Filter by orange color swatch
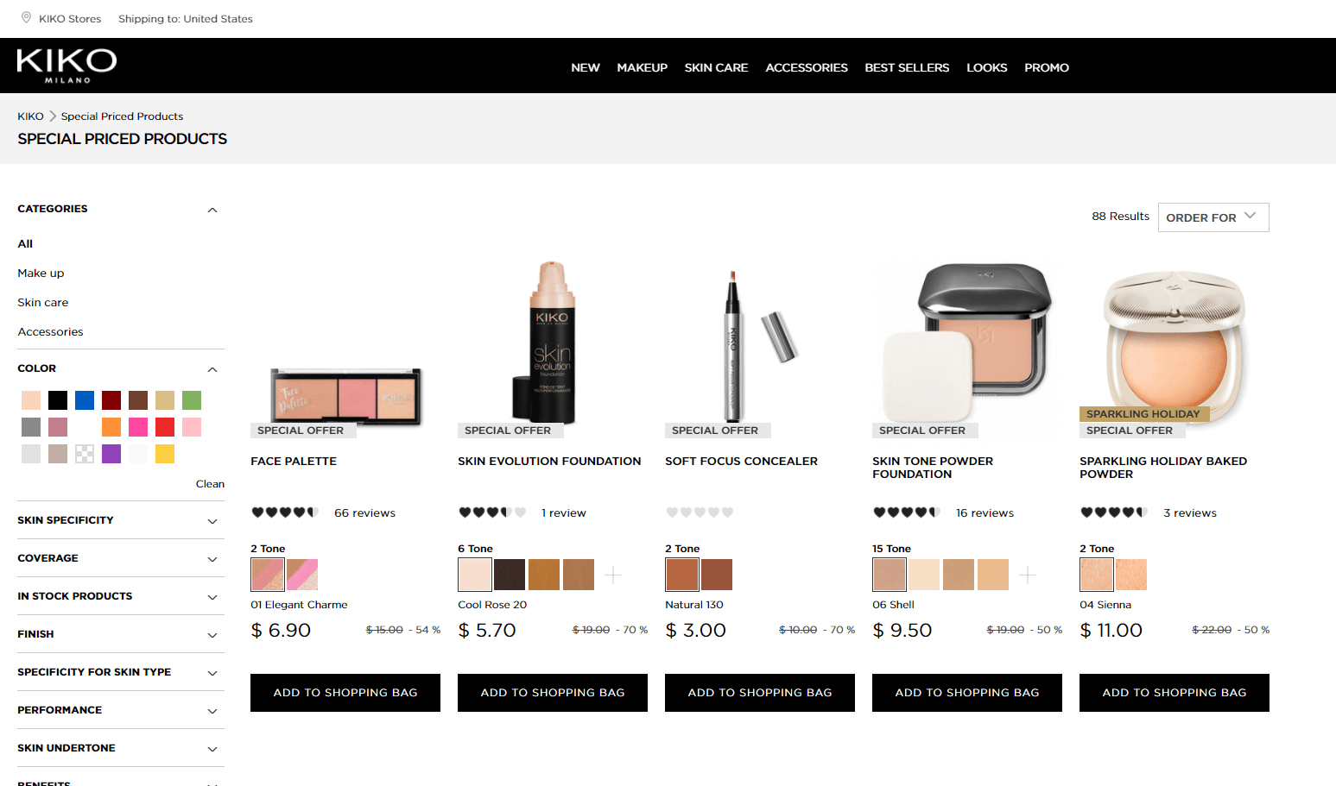1336x786 pixels. 111,427
